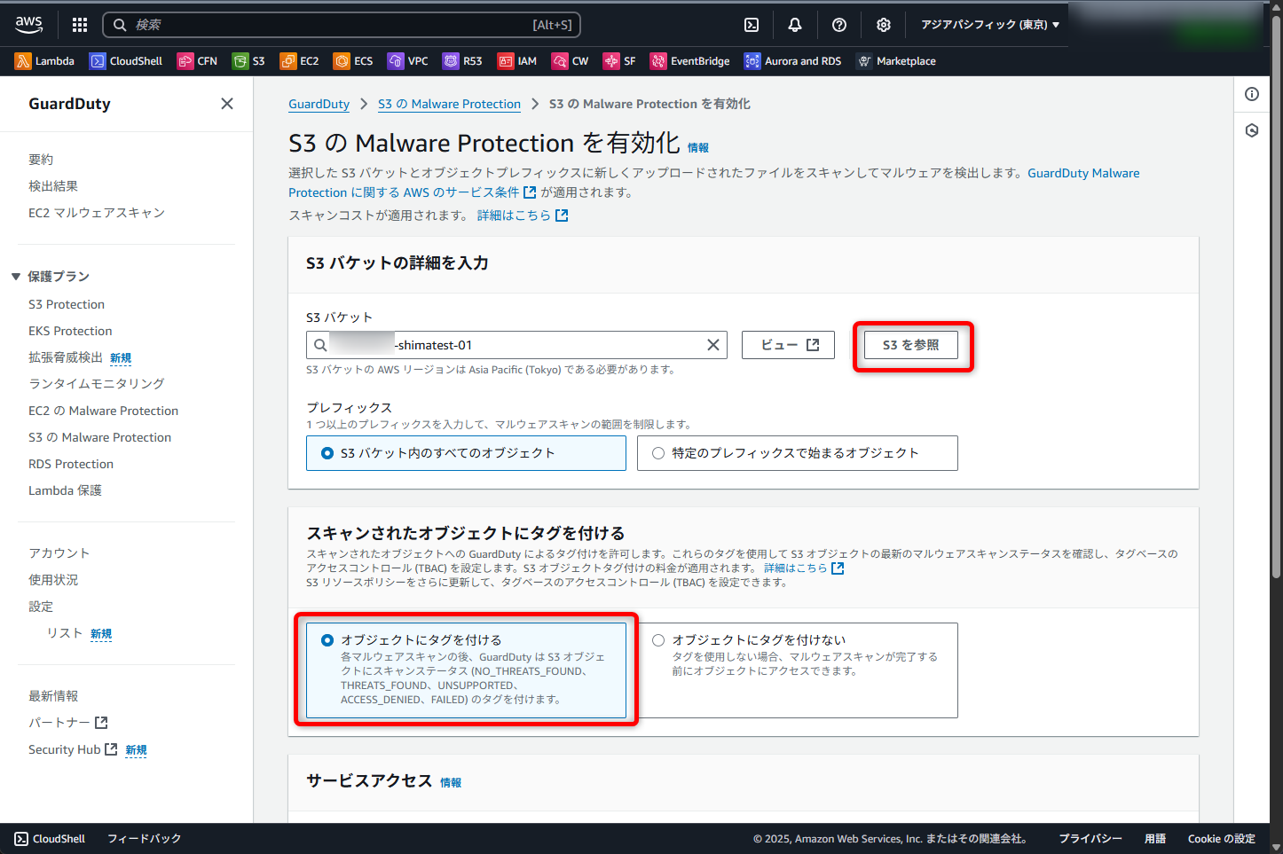Open Cookie の設定 in footer

(x=1222, y=839)
